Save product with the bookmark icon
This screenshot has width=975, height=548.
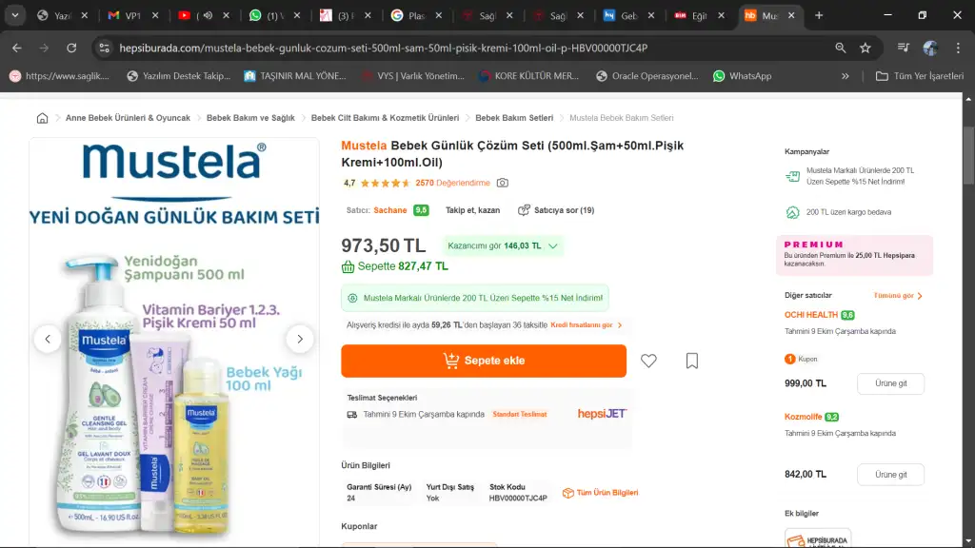(x=692, y=361)
